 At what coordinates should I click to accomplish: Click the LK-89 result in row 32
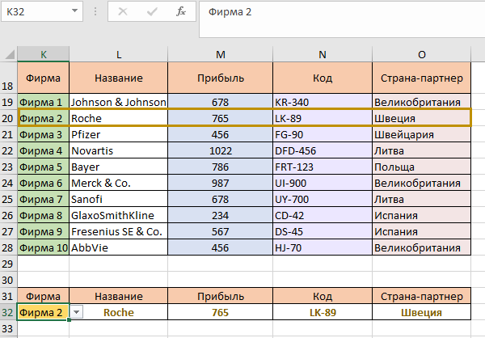tap(323, 312)
